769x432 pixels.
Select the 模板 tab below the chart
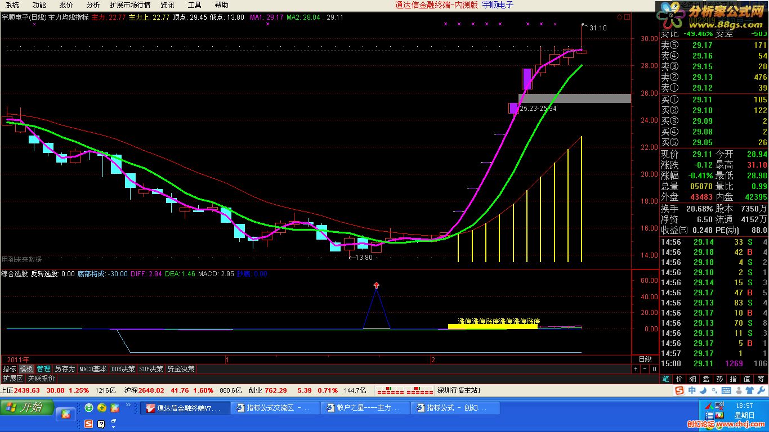point(26,369)
